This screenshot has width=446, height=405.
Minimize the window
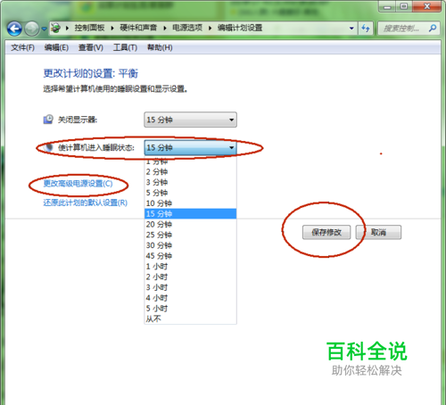(x=387, y=6)
